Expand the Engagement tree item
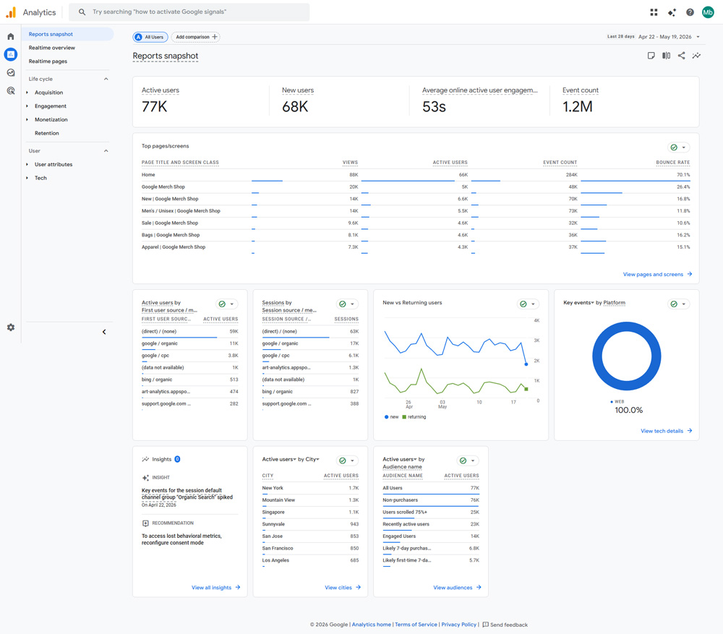The width and height of the screenshot is (723, 634). tap(27, 106)
